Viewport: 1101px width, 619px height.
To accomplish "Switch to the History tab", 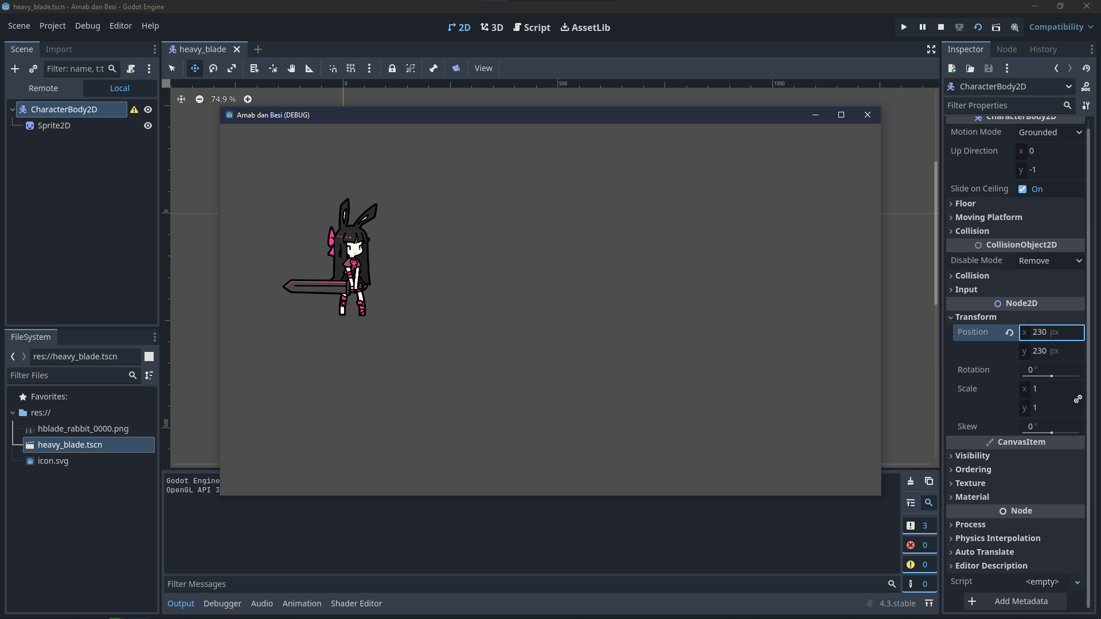I will click(x=1043, y=49).
